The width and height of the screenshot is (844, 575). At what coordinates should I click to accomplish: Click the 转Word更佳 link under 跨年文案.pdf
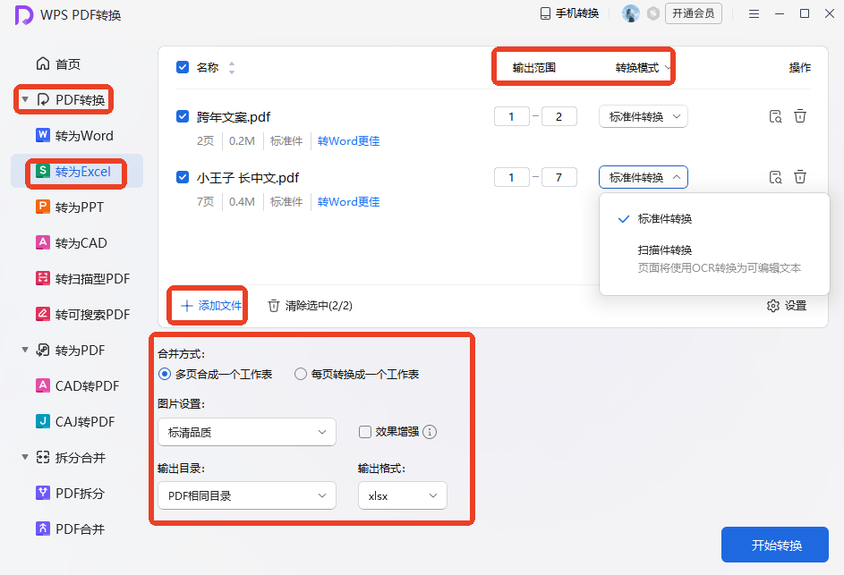click(x=348, y=141)
